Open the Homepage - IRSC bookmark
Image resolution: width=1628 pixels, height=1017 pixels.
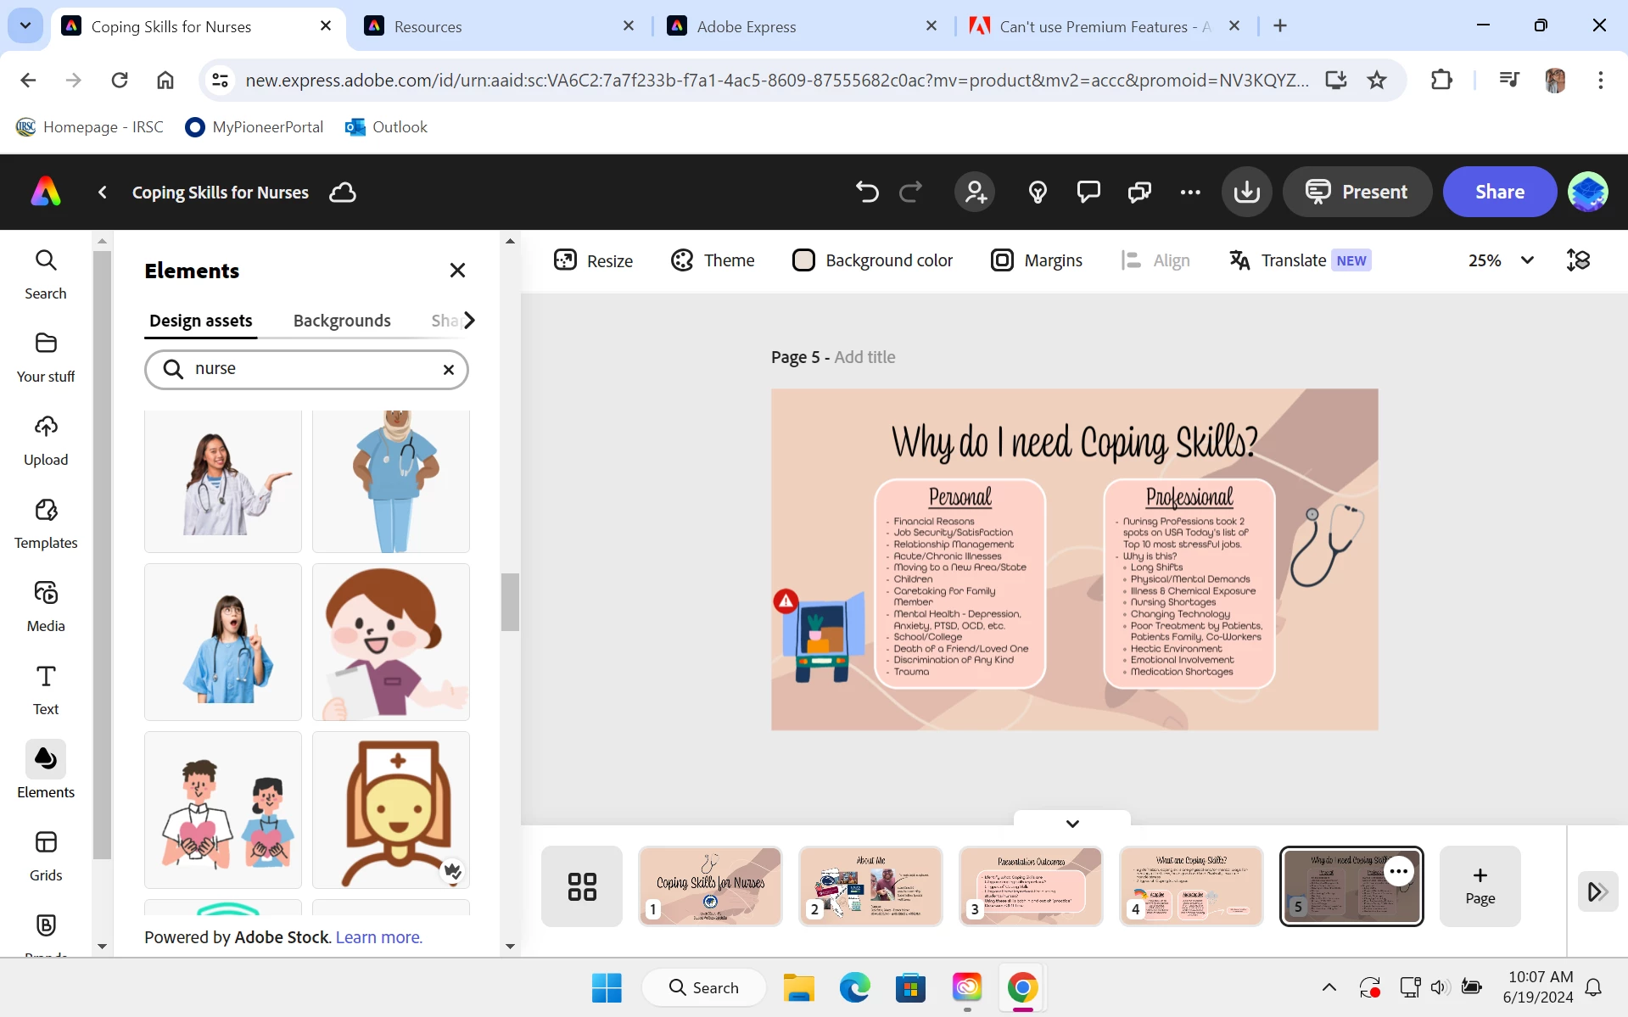tap(90, 127)
